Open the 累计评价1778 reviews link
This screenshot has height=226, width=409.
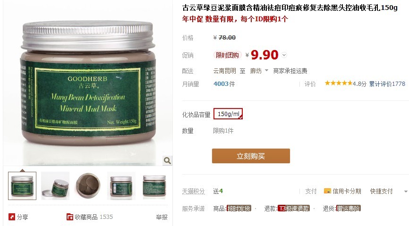[387, 84]
